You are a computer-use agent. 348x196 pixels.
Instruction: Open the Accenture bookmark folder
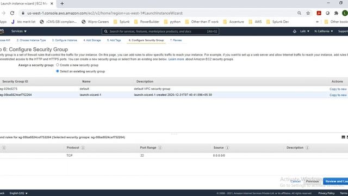[233, 22]
